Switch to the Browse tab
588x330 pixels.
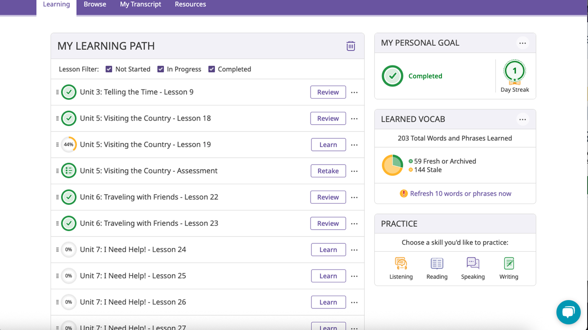pos(95,5)
